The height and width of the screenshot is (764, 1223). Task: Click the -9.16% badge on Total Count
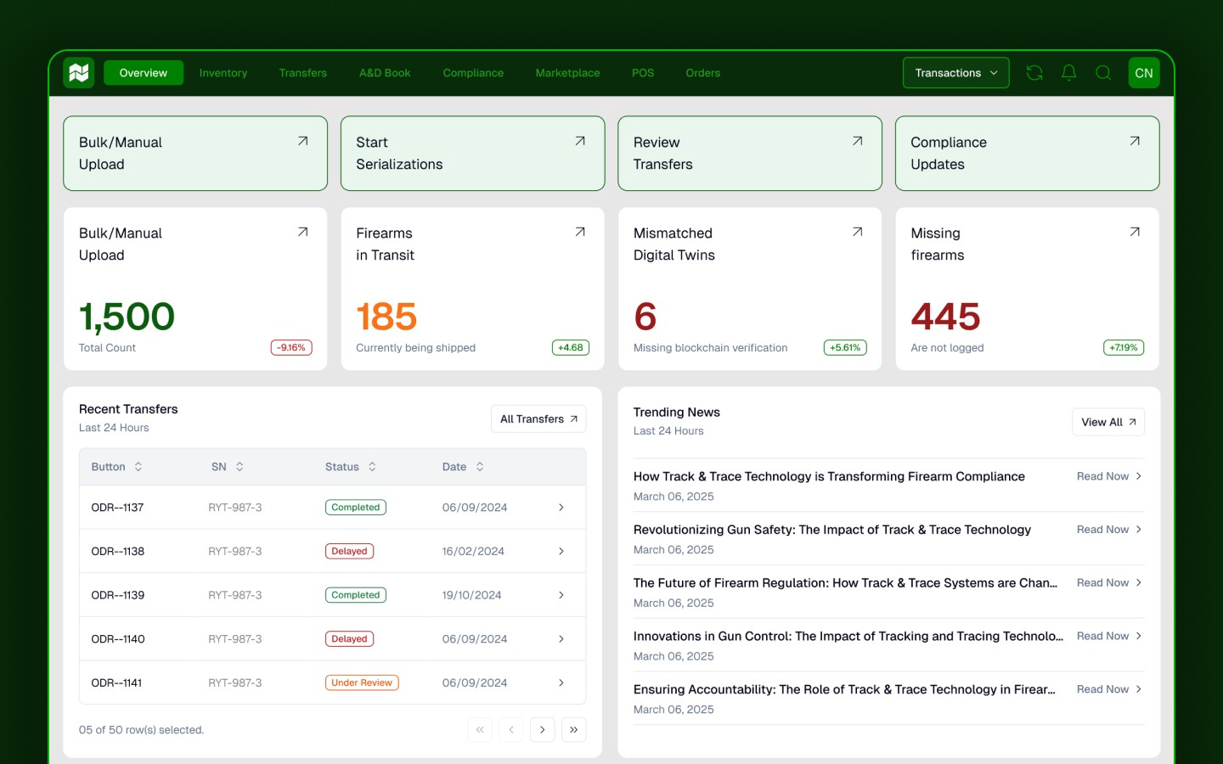[291, 347]
